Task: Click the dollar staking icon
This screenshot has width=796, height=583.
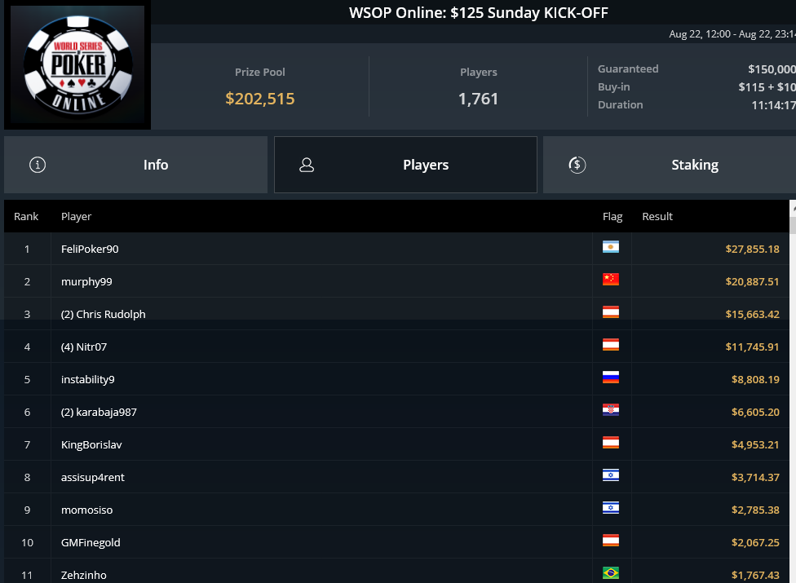Action: pyautogui.click(x=577, y=165)
